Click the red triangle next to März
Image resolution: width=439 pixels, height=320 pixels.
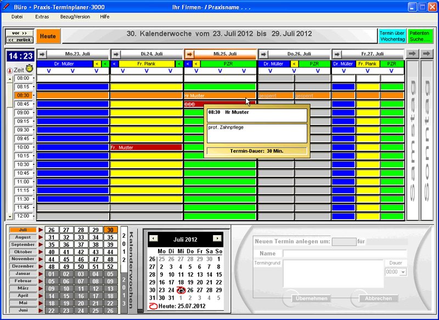pyautogui.click(x=41, y=288)
